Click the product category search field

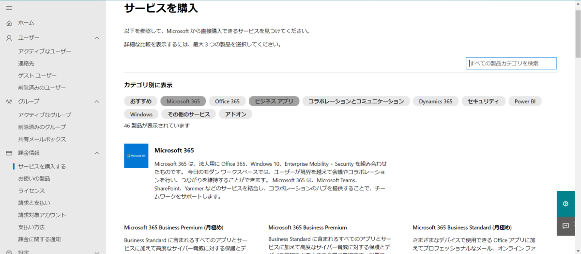coord(511,63)
